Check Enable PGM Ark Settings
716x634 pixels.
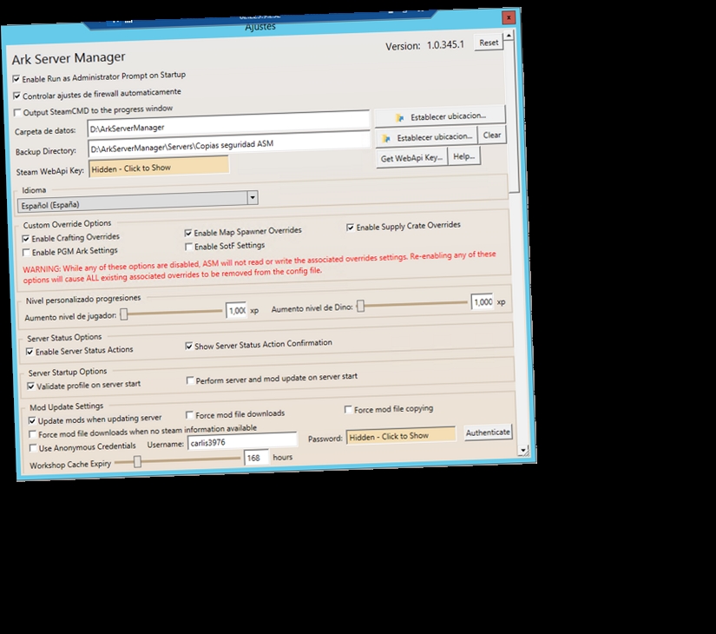(27, 253)
